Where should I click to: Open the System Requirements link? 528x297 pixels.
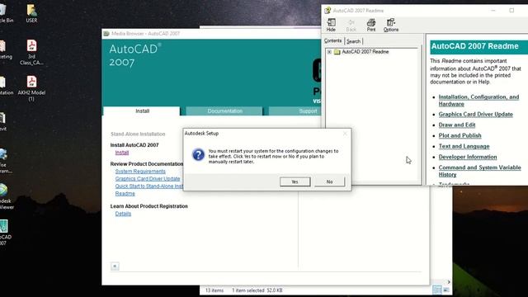click(140, 172)
